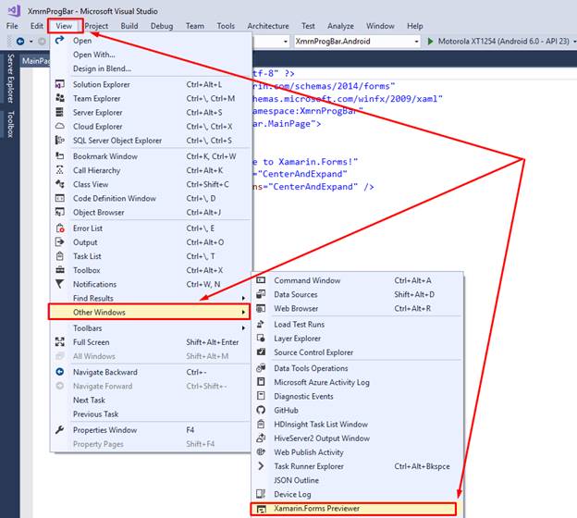The image size is (577, 518).
Task: Click the Call Hierarchy icon
Action: tap(59, 170)
